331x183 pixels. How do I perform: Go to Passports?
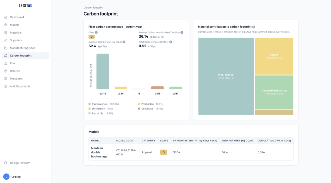coord(25,79)
